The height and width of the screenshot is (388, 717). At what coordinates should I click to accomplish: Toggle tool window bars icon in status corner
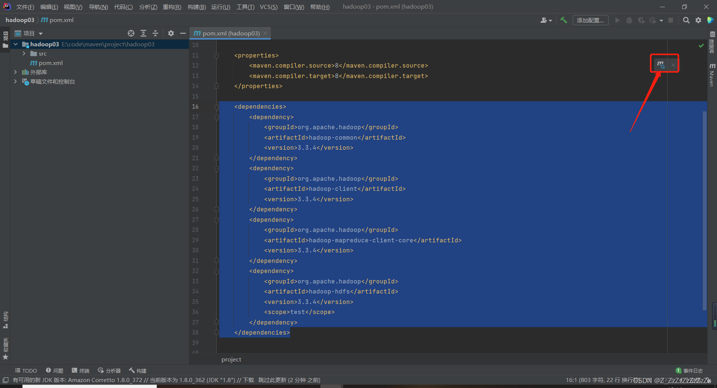[5, 380]
